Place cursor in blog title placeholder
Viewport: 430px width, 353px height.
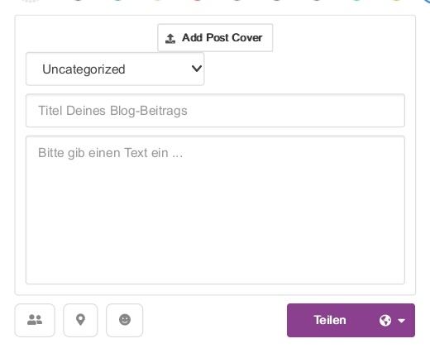coord(112,111)
